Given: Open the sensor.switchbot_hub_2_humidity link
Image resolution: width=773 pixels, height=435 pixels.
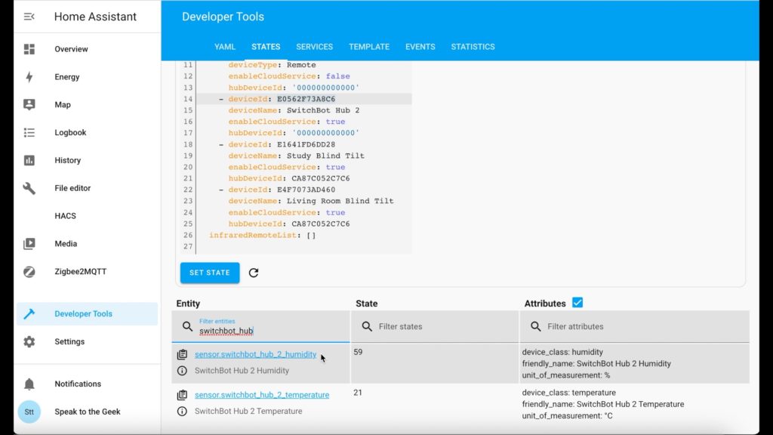Looking at the screenshot, I should point(255,354).
